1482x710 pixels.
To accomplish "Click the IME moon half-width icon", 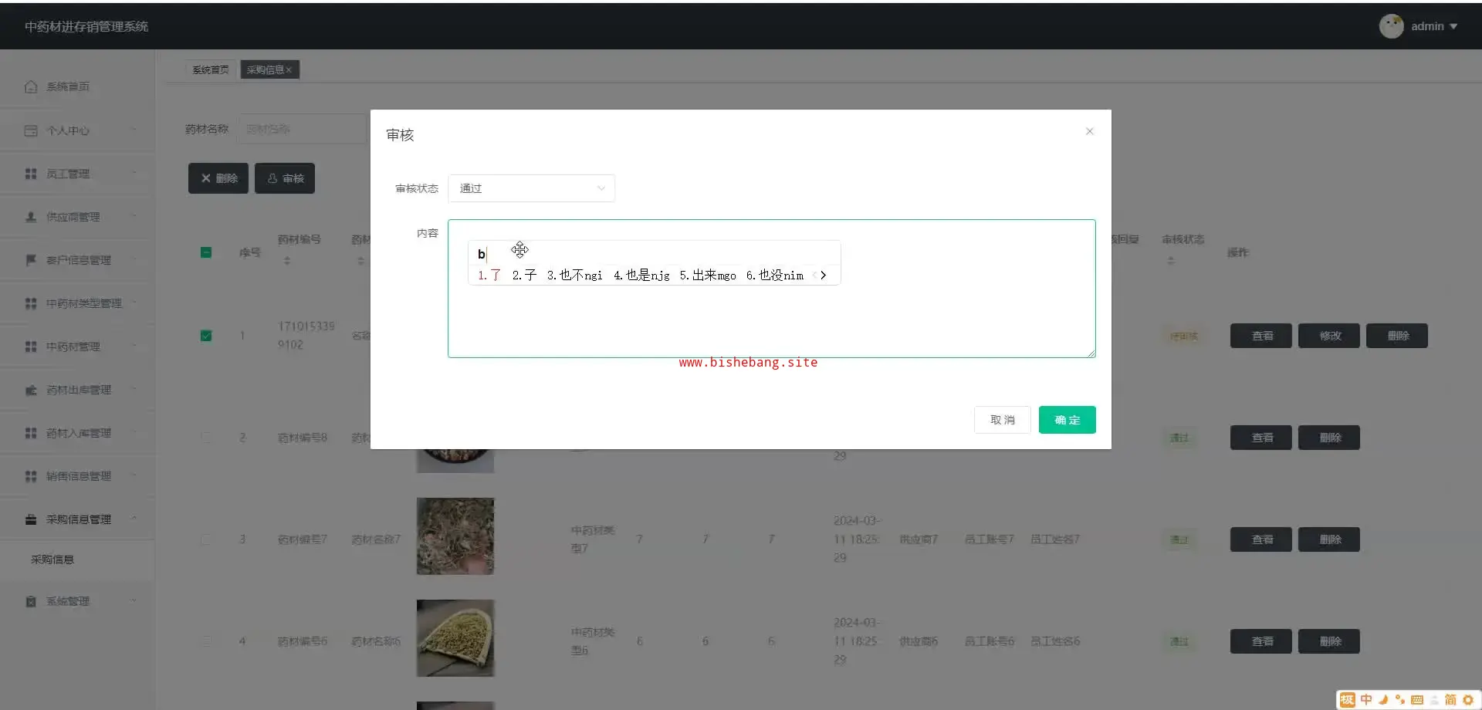I will coord(1383,700).
